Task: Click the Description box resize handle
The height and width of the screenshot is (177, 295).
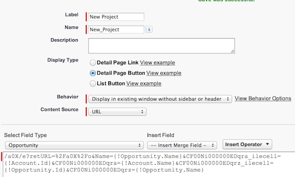Action: click(x=233, y=51)
